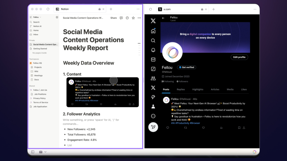Screen dimensions: 287x161
Task: Open Notion comments icon in top bar
Action: 121,18
